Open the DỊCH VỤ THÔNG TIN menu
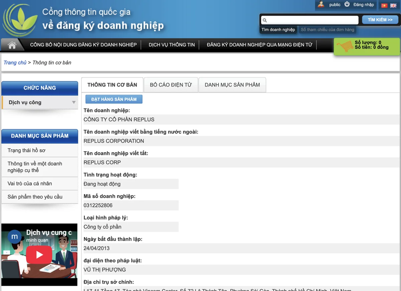 172,45
